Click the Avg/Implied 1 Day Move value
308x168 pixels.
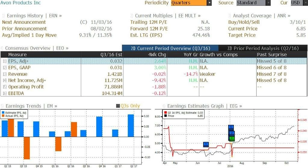(x=95, y=35)
